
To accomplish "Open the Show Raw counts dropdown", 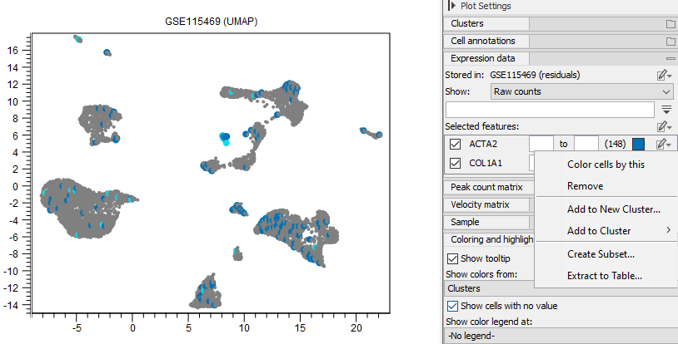I will pos(581,92).
